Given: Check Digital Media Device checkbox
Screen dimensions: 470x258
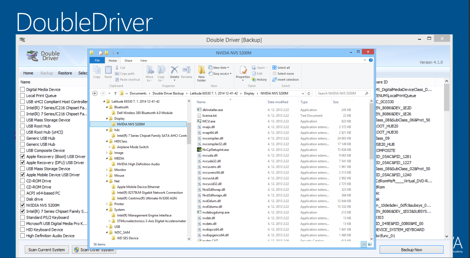Looking at the screenshot, I should pos(22,89).
